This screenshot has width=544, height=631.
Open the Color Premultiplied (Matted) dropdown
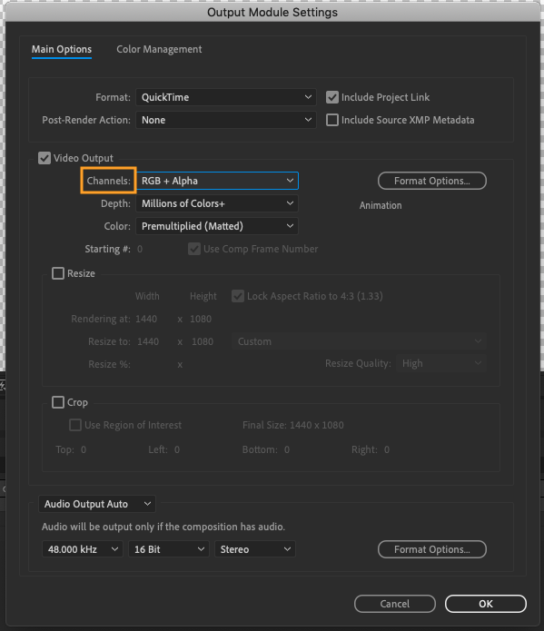pyautogui.click(x=217, y=226)
